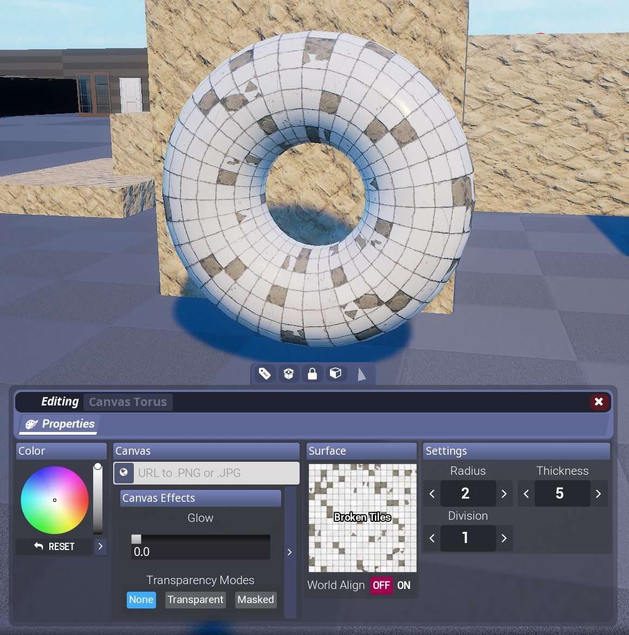Open the Broken Tiles surface thumbnail
This screenshot has height=635, width=629.
coord(362,518)
